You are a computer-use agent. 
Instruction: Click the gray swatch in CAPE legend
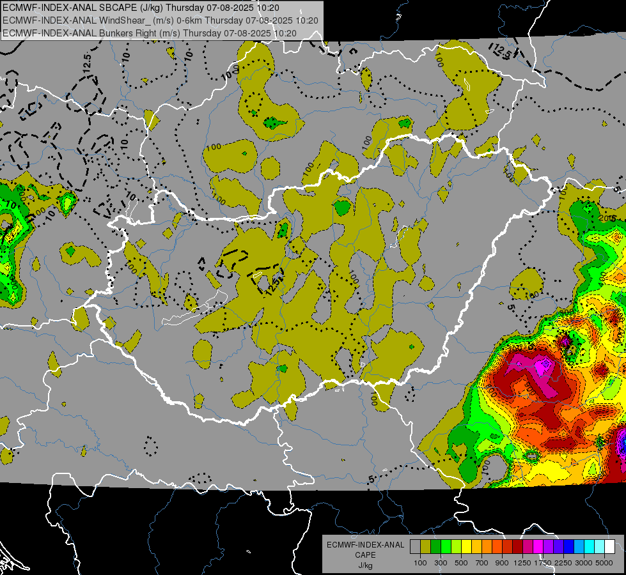pyautogui.click(x=415, y=547)
